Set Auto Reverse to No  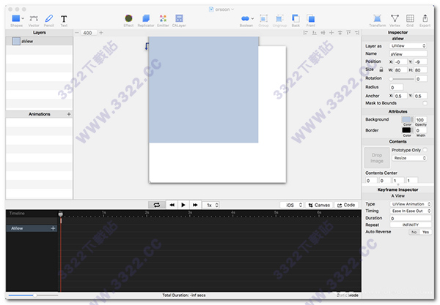(x=414, y=232)
